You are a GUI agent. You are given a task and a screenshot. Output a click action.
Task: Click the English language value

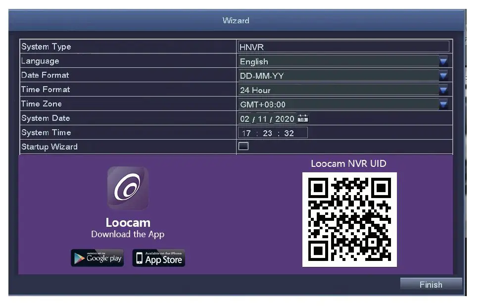click(254, 61)
